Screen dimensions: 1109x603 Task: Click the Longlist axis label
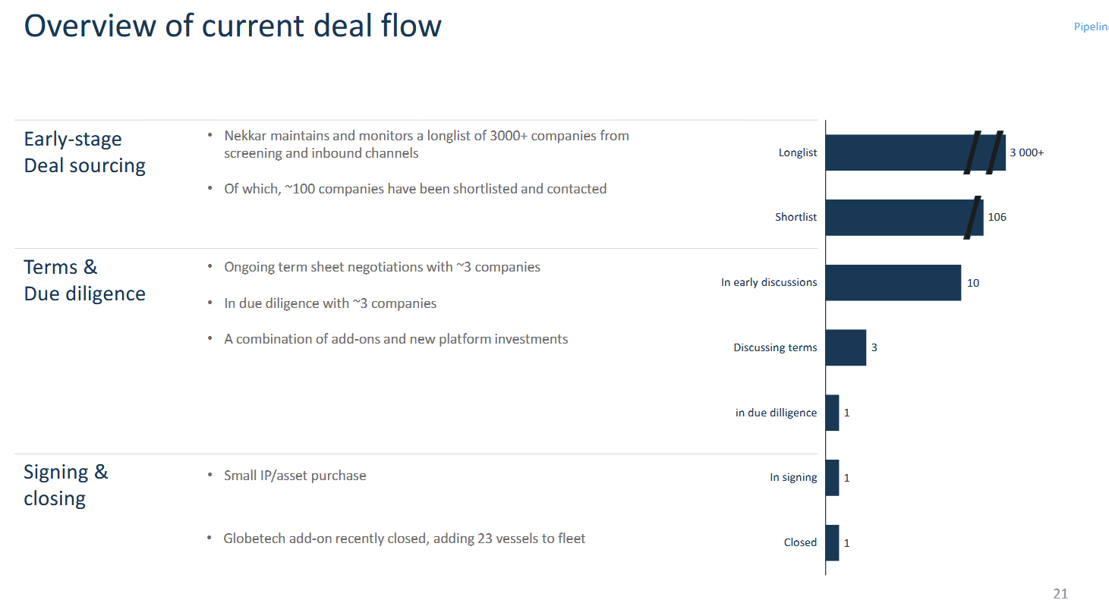tap(798, 152)
